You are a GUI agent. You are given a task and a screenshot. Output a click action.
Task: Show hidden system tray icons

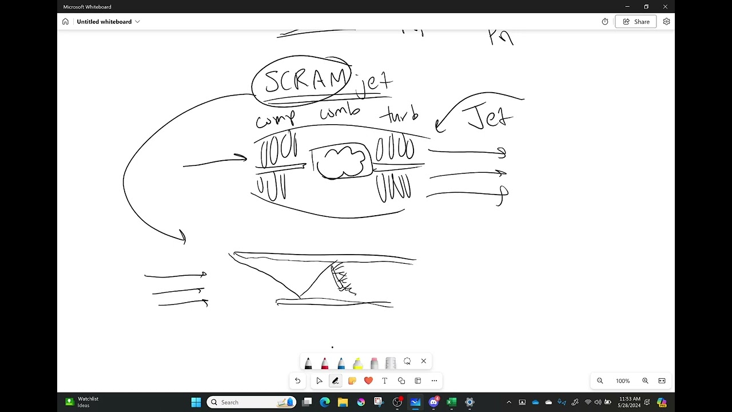(x=509, y=402)
